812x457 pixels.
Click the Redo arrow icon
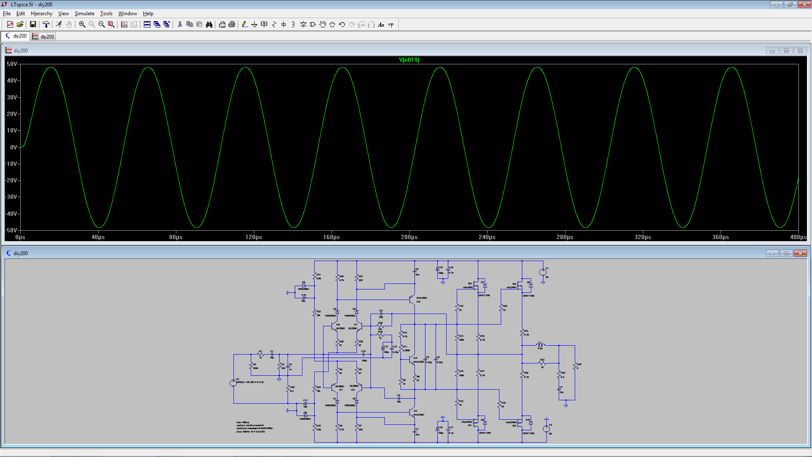[352, 25]
